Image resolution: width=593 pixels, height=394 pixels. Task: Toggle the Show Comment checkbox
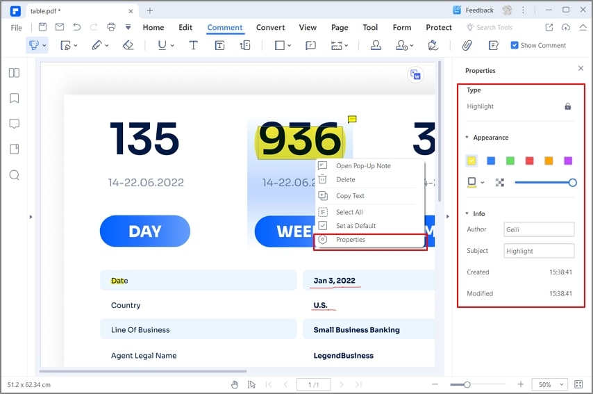515,45
